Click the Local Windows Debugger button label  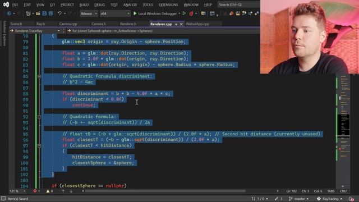158,13
